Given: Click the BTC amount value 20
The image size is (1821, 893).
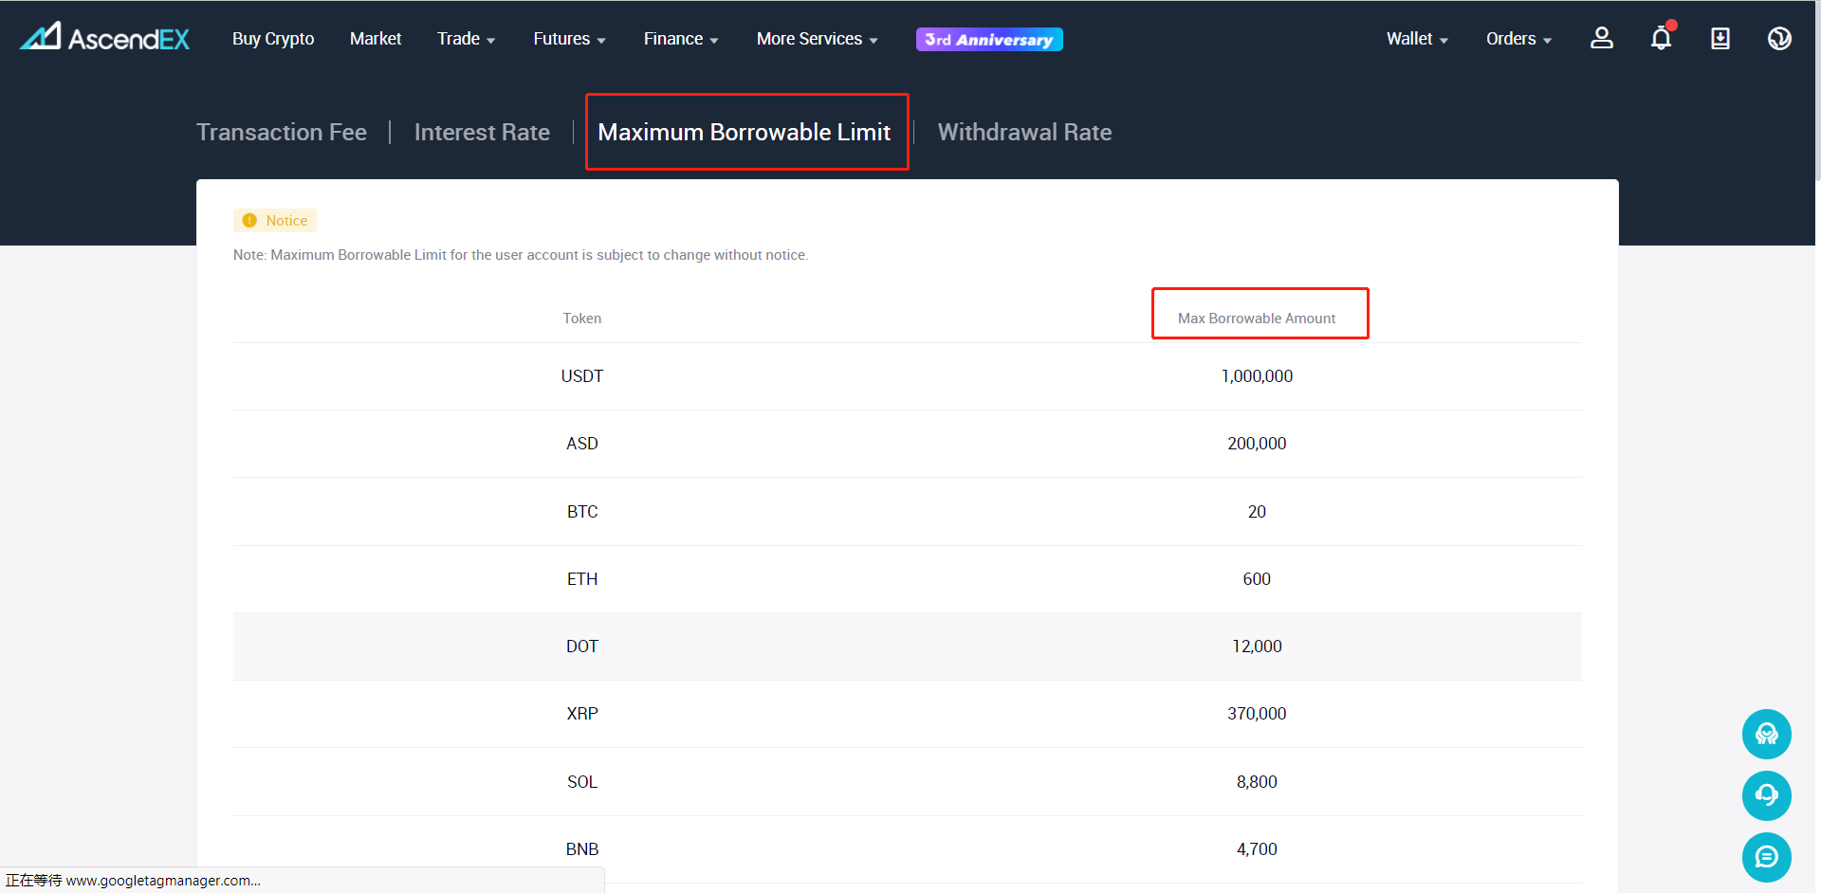Looking at the screenshot, I should pyautogui.click(x=1257, y=512).
